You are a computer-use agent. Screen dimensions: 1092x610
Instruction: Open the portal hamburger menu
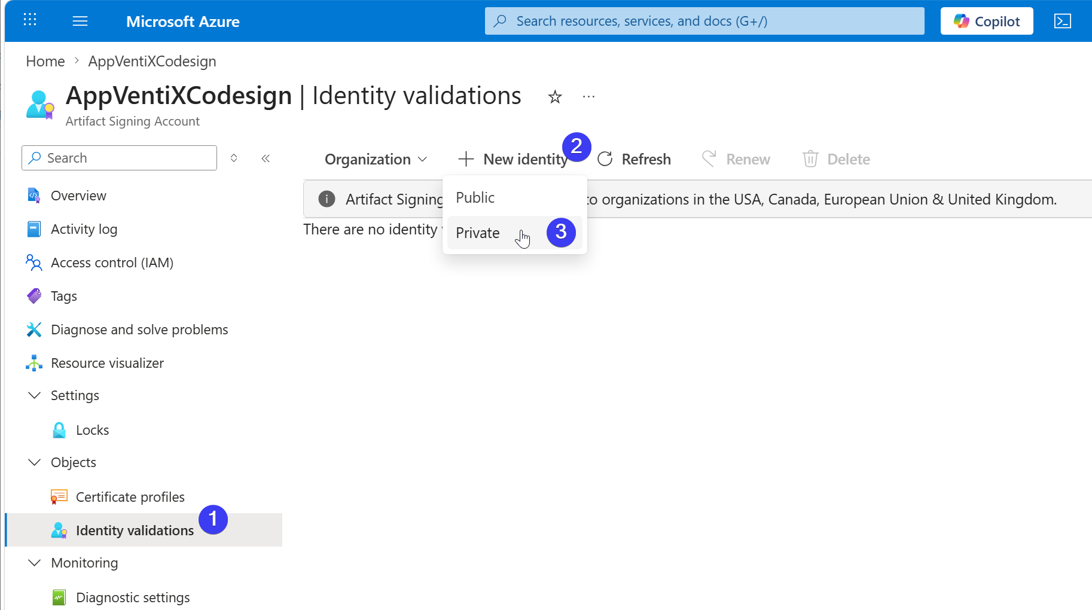80,22
